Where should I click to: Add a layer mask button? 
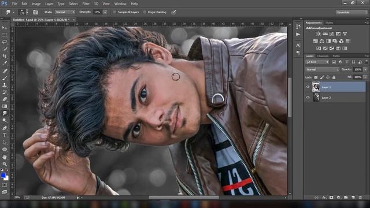click(x=331, y=198)
